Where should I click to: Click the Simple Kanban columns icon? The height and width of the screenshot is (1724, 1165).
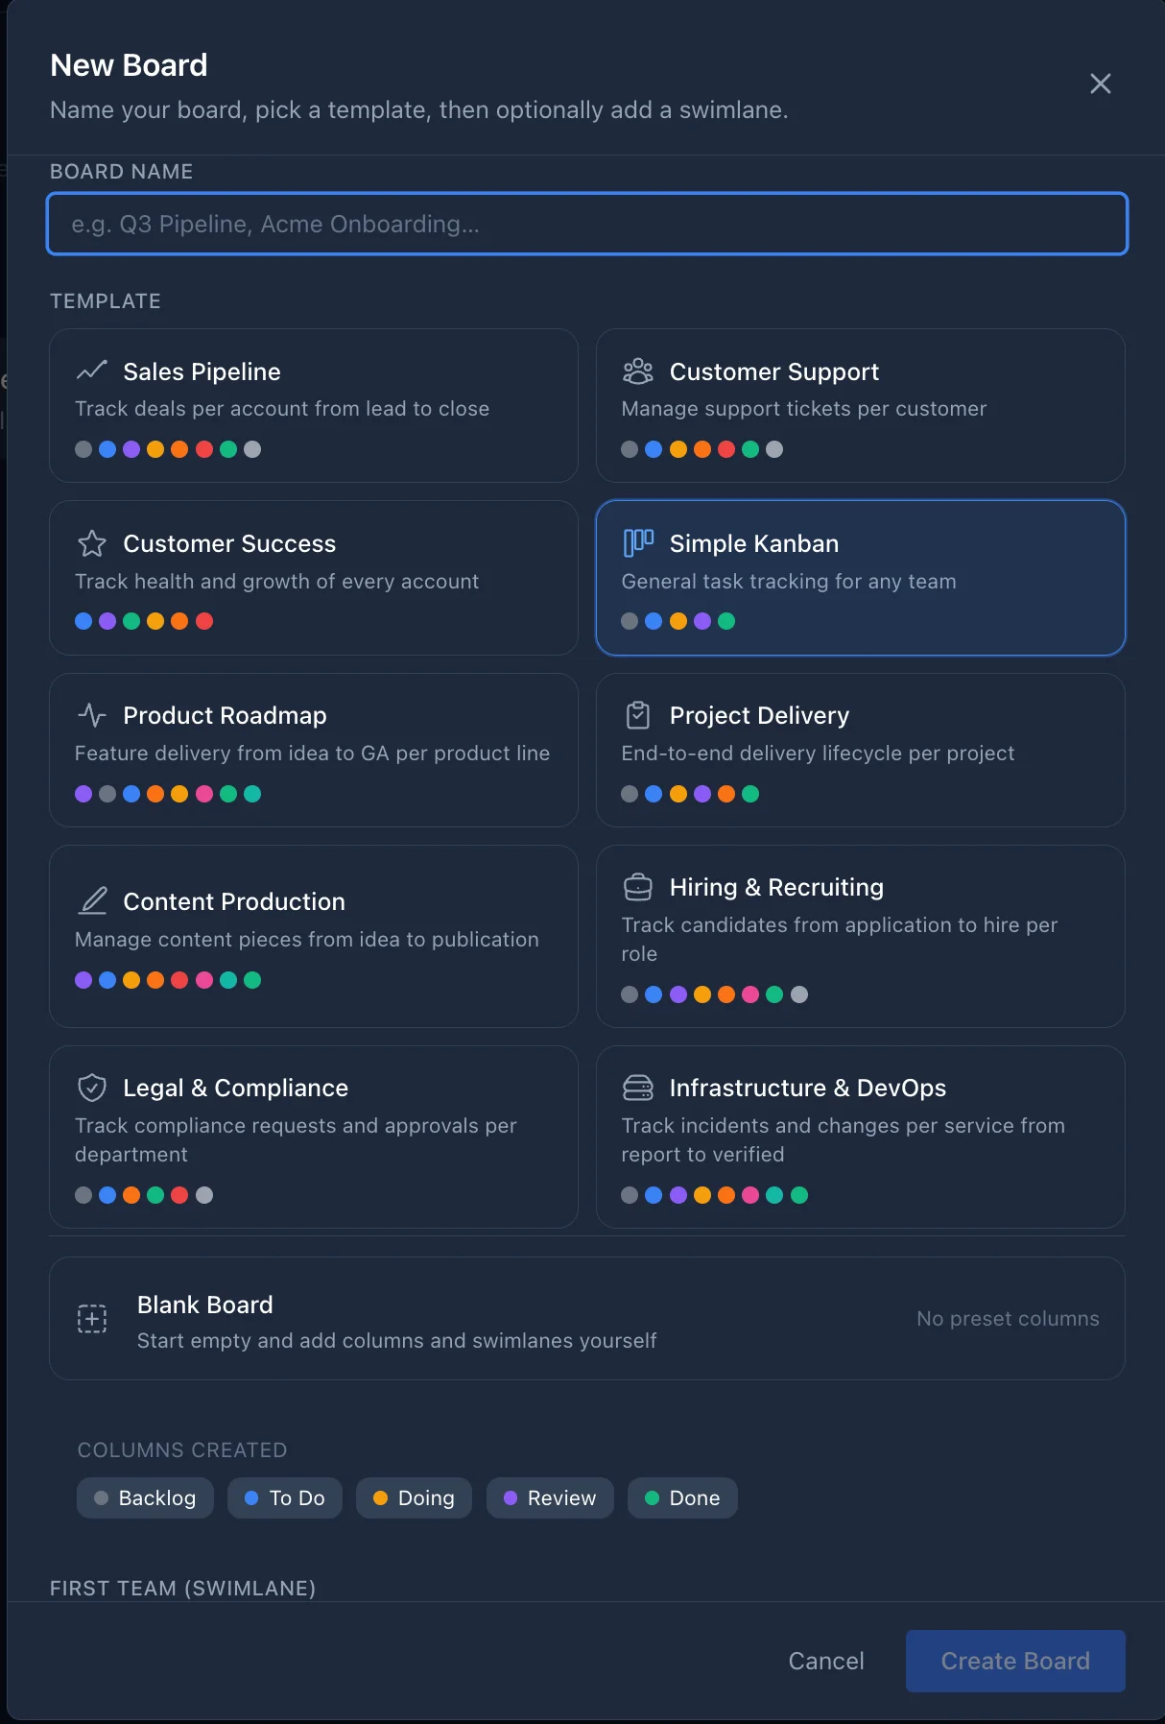click(x=638, y=543)
